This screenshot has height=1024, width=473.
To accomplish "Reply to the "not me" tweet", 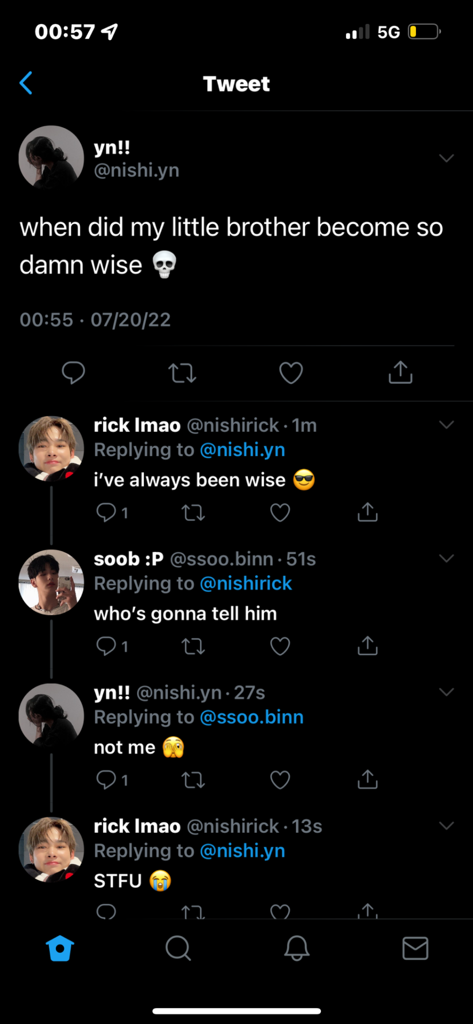I will click(106, 780).
